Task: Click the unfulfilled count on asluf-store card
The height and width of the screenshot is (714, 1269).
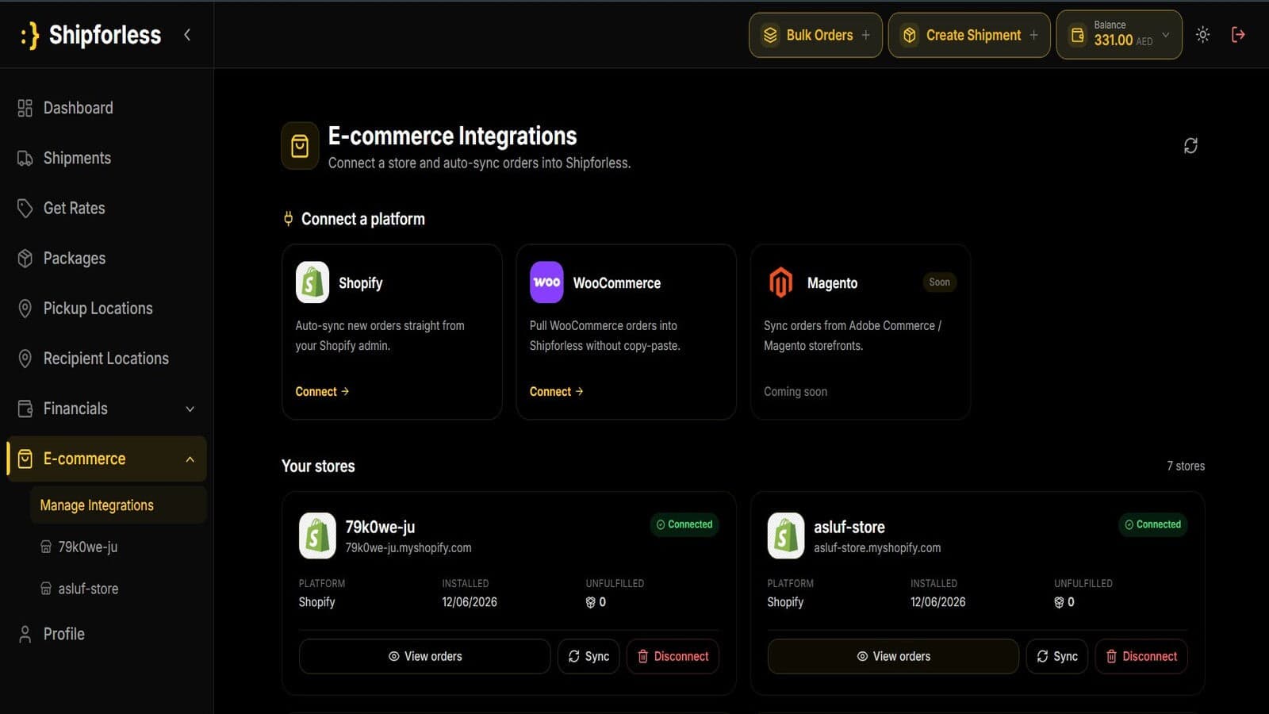Action: tap(1064, 602)
